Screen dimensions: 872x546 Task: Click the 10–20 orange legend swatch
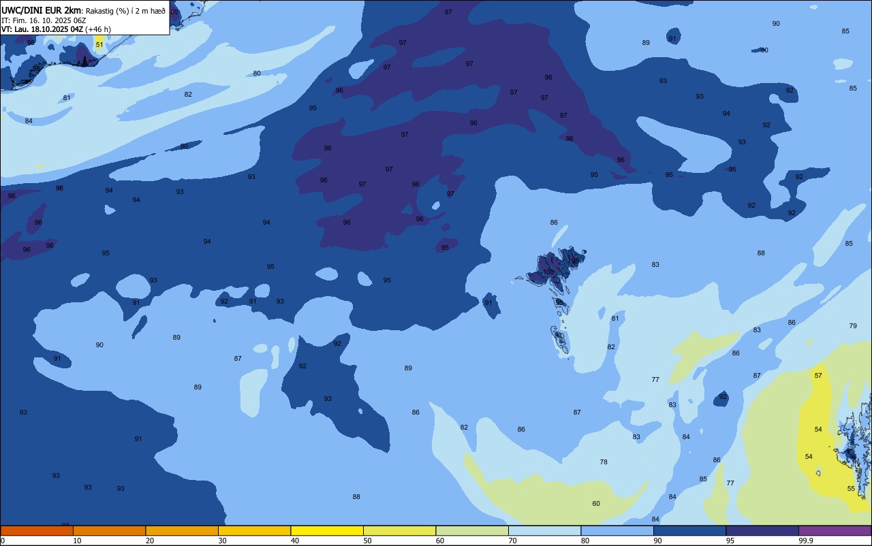(x=109, y=530)
